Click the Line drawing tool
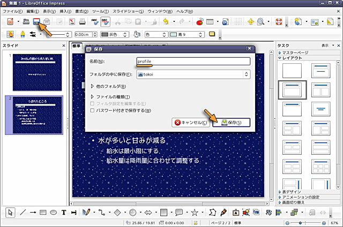 click(x=23, y=213)
